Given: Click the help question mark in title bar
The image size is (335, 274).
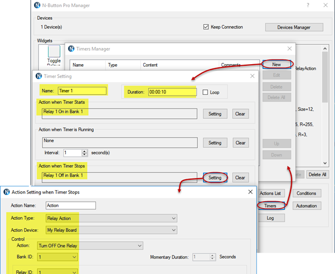Looking at the screenshot, I should point(308,5).
